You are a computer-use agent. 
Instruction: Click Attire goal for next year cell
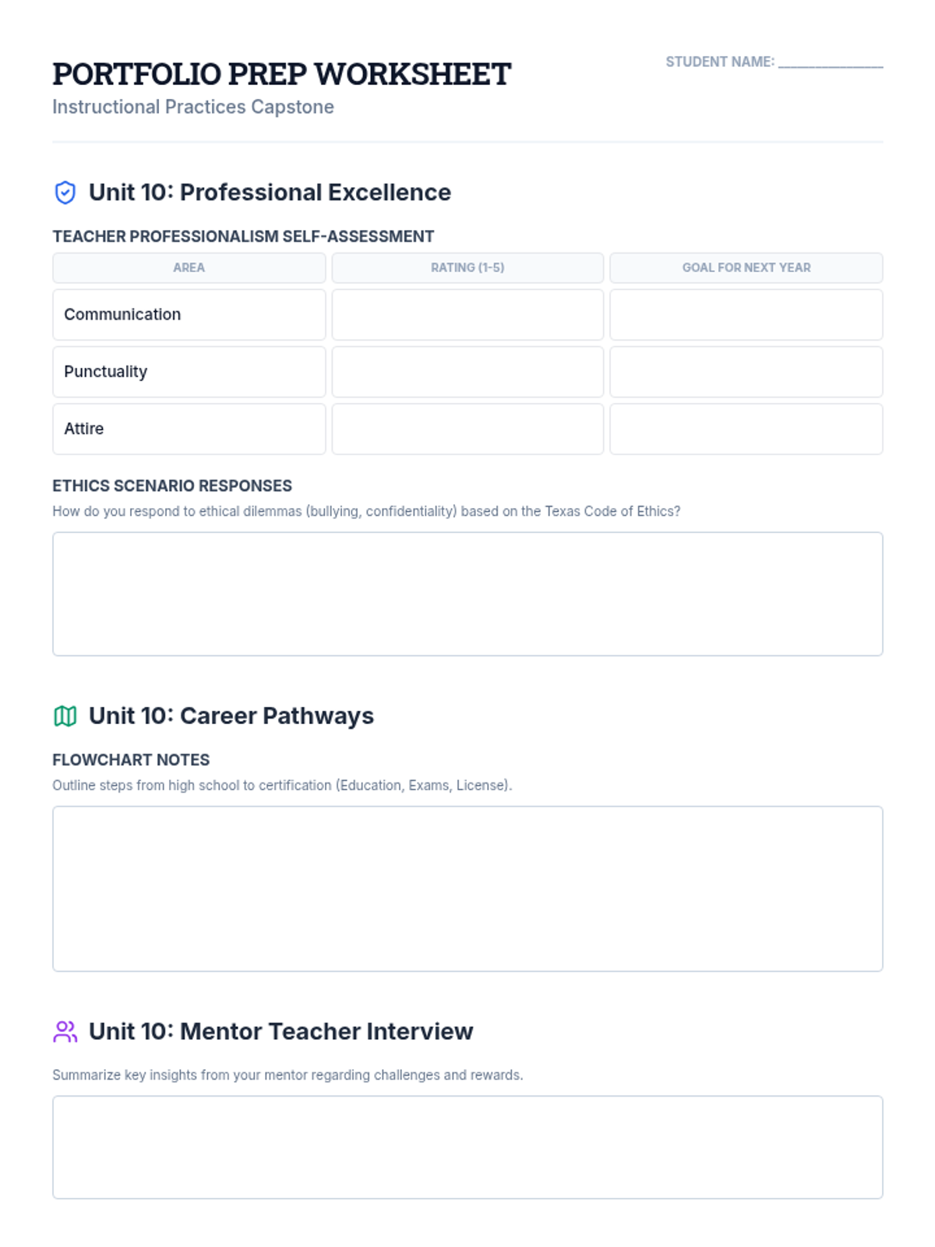pyautogui.click(x=746, y=429)
